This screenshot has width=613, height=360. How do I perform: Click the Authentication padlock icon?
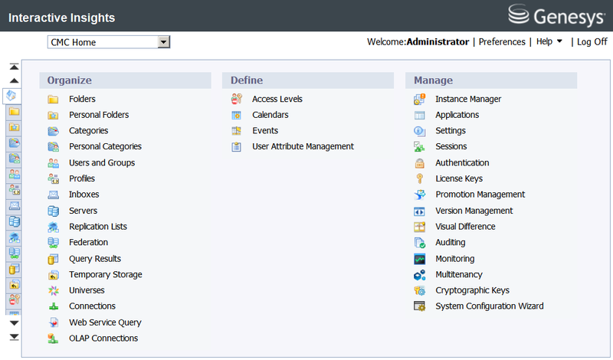pyautogui.click(x=419, y=163)
